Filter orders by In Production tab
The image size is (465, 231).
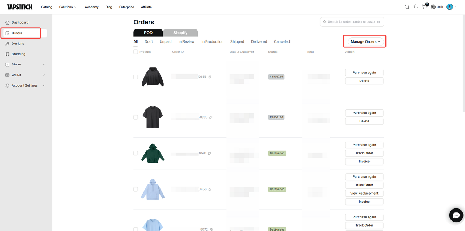tap(212, 41)
